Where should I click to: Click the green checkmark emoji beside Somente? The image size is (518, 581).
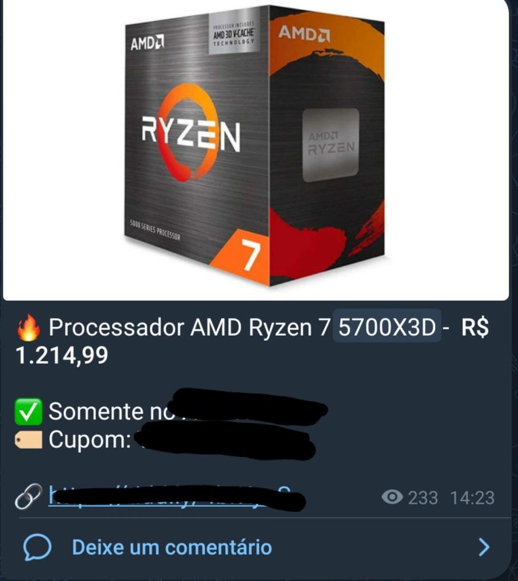28,411
